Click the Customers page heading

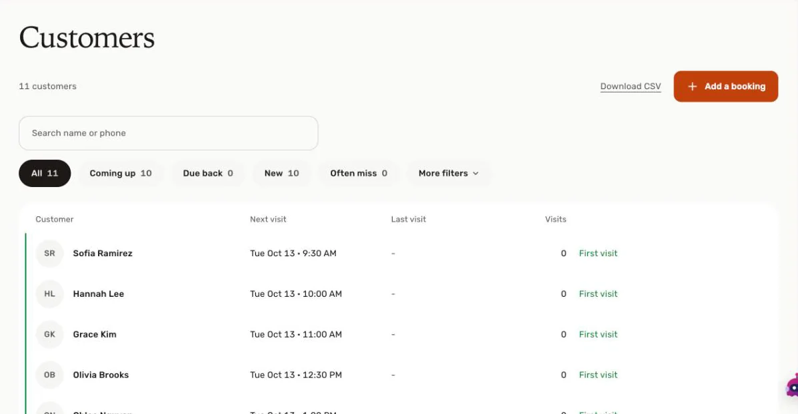coord(87,37)
